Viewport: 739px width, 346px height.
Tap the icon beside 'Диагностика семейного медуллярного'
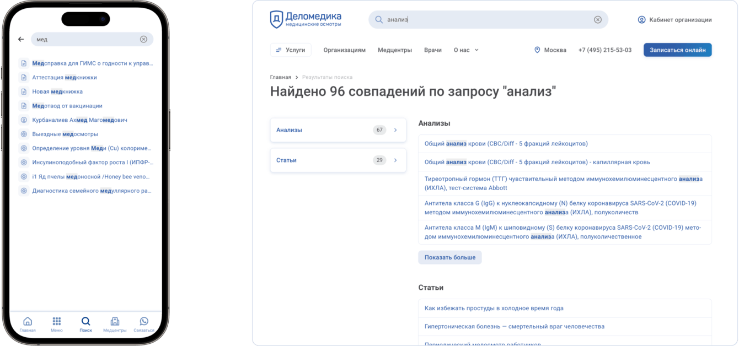pyautogui.click(x=24, y=191)
